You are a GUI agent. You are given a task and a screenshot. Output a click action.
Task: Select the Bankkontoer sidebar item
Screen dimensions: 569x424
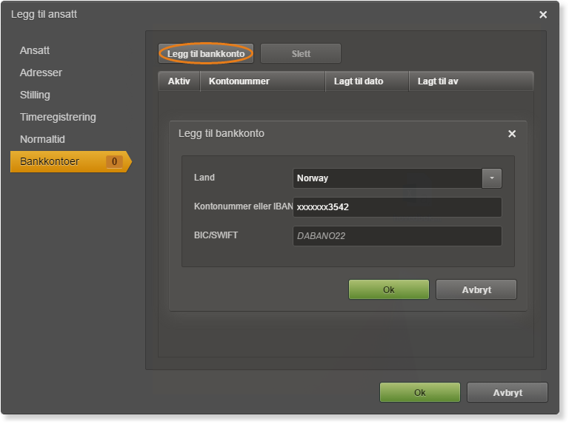(71, 161)
